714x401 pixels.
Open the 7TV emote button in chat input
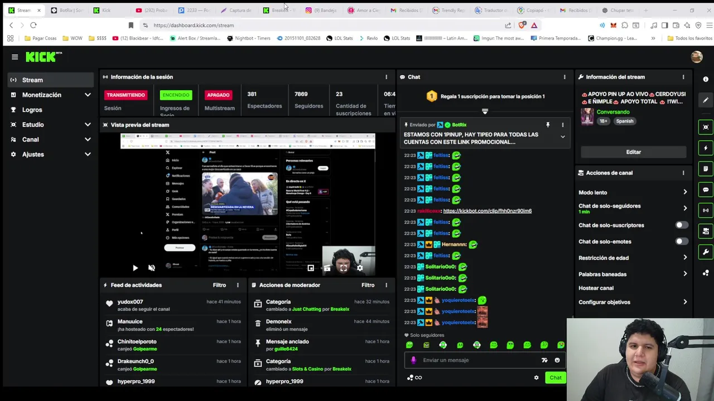pos(544,360)
